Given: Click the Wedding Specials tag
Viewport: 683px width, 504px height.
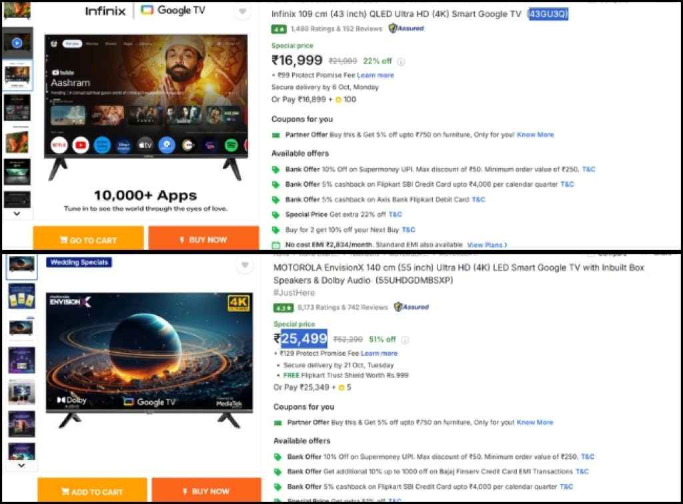Looking at the screenshot, I should [x=79, y=262].
